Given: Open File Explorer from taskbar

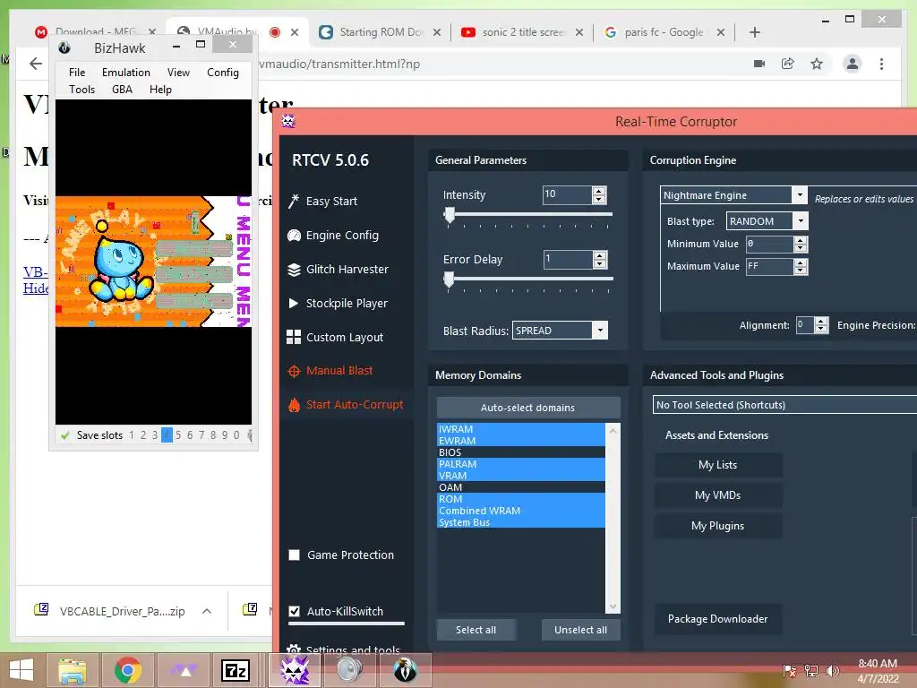Looking at the screenshot, I should 73,670.
